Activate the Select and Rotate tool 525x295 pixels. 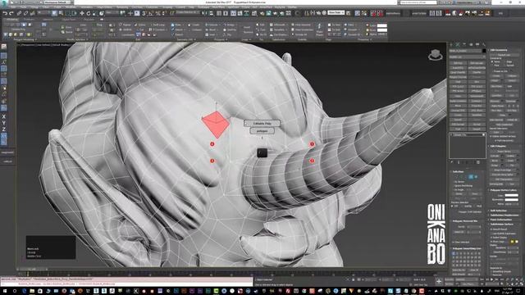click(89, 13)
